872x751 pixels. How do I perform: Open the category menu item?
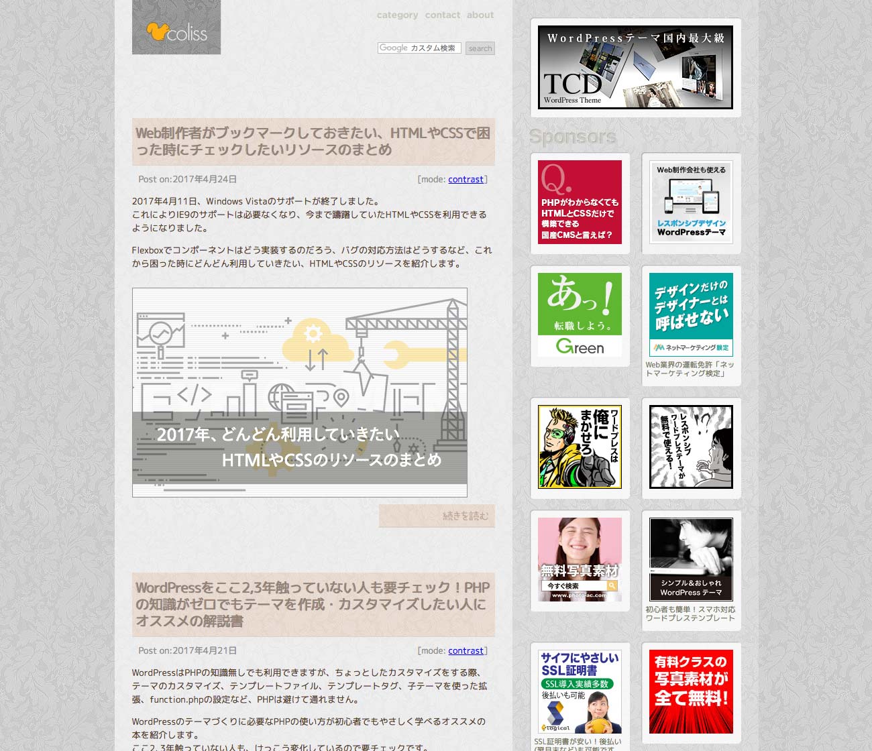pos(397,15)
